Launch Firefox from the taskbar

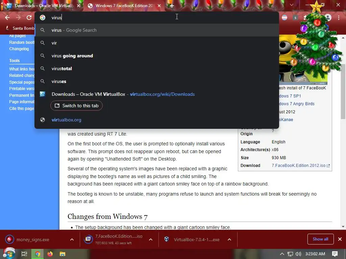[50, 254]
